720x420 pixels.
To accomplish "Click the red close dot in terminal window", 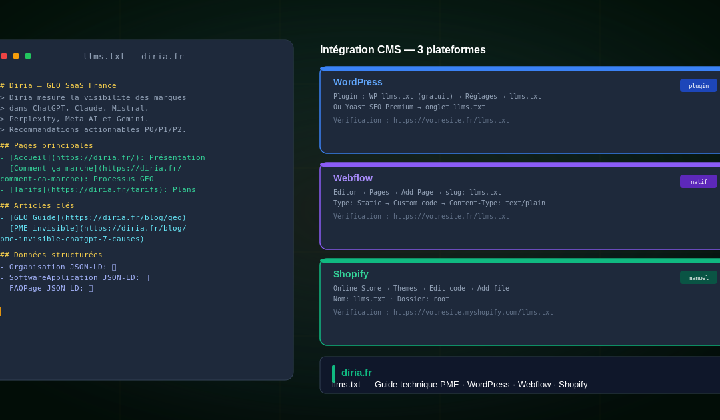I will pos(4,56).
